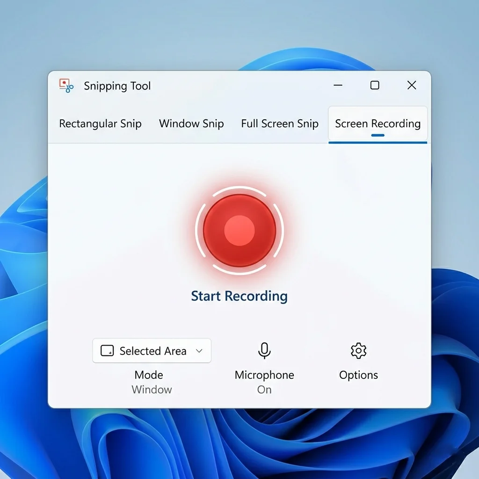Screen dimensions: 479x479
Task: Close the Snipping Tool window
Action: (411, 86)
